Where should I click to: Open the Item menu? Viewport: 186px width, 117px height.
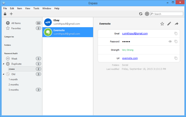tap(19, 8)
